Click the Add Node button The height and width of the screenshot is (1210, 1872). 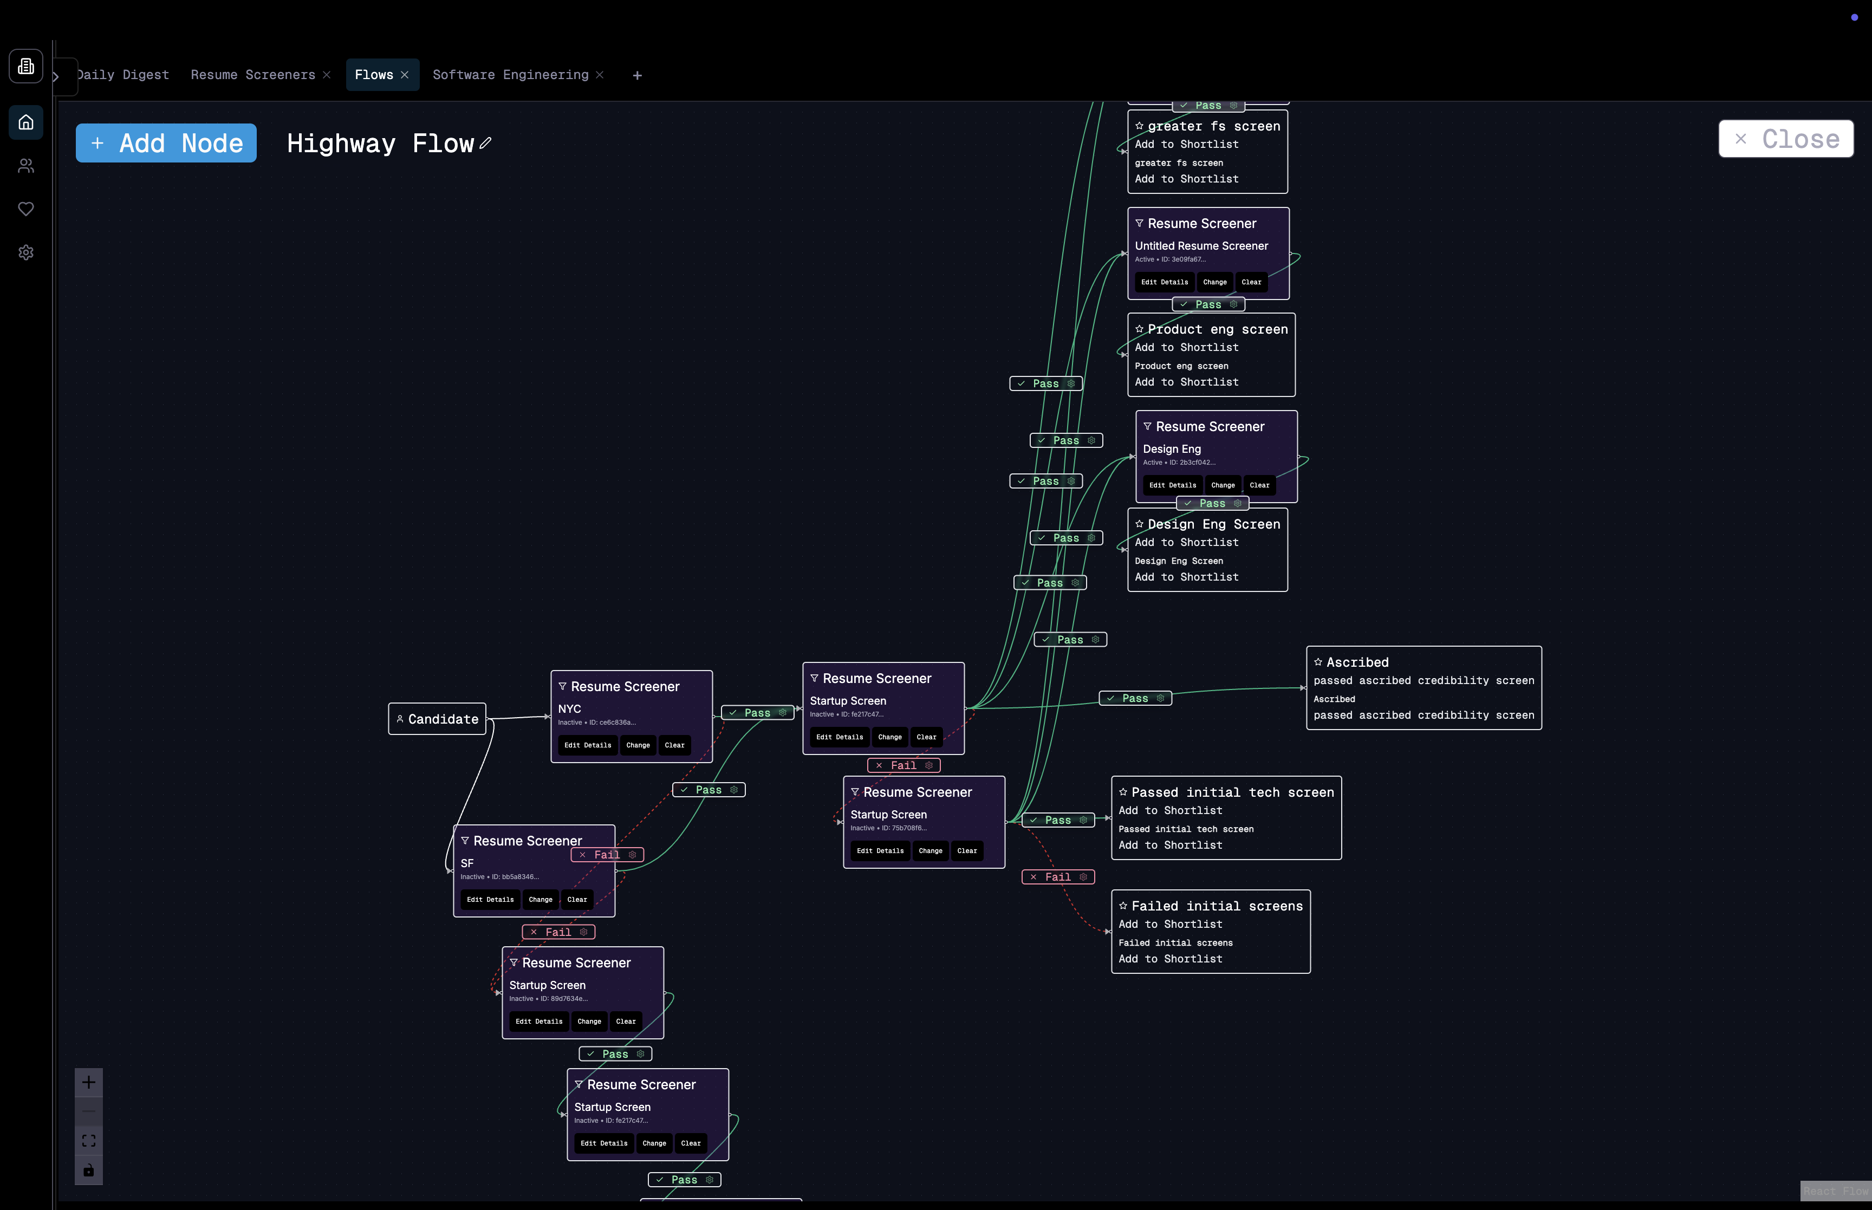pos(166,143)
